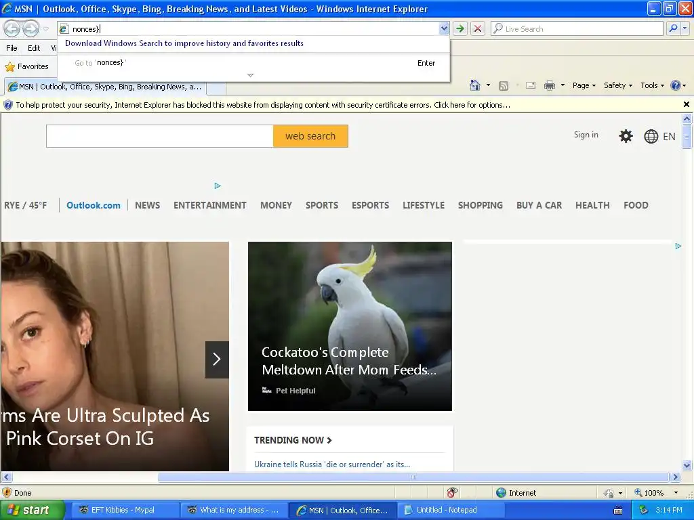The image size is (694, 520).
Task: Advance carousel with next arrow button
Action: coord(217,360)
